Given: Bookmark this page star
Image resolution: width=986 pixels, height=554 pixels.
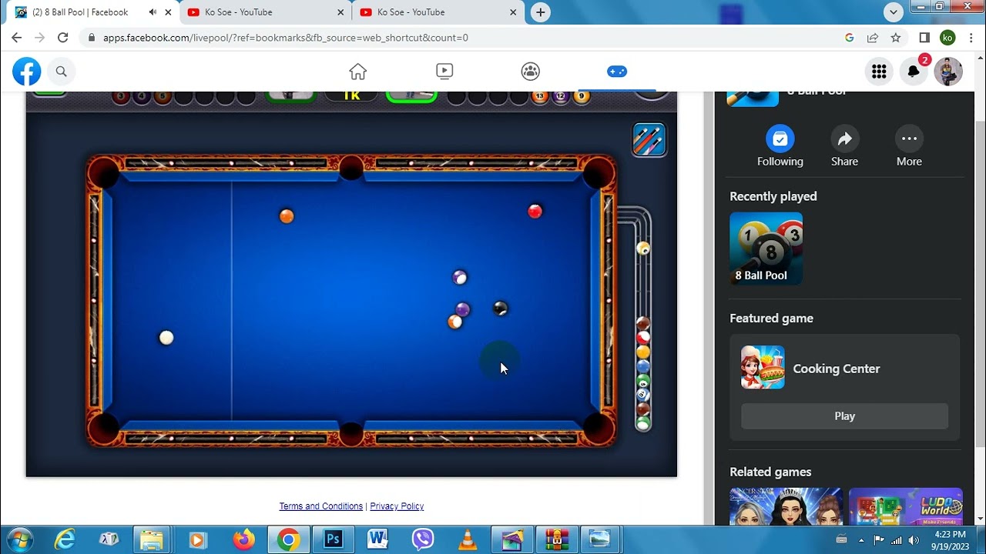Looking at the screenshot, I should [896, 38].
